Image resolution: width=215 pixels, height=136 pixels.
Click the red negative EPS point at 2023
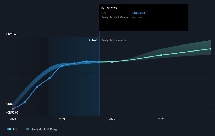click(13, 109)
